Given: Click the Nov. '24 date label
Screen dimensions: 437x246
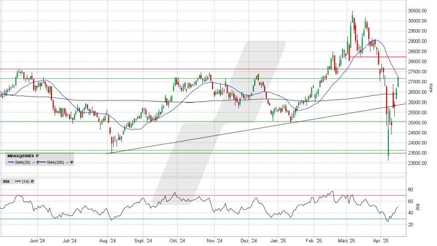Looking at the screenshot, I should (x=215, y=241).
